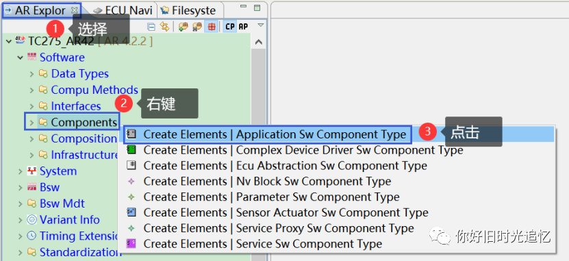Toggle the CP platform view button

pos(229,27)
